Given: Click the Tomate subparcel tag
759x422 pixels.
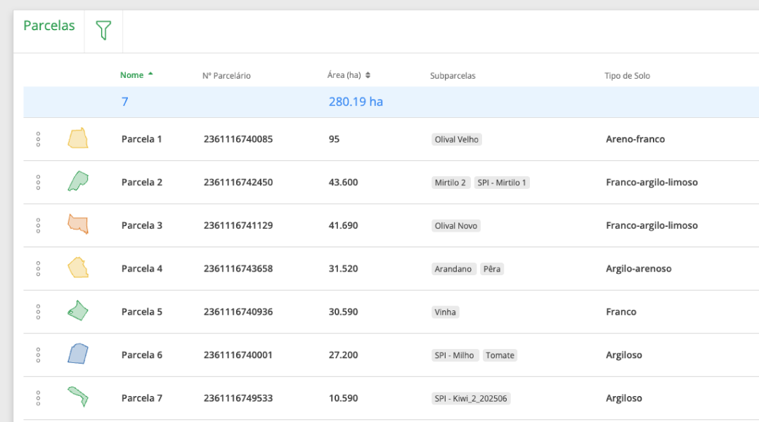Looking at the screenshot, I should click(x=500, y=355).
